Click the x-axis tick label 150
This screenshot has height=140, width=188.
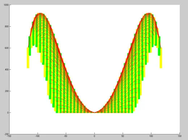point(179,136)
